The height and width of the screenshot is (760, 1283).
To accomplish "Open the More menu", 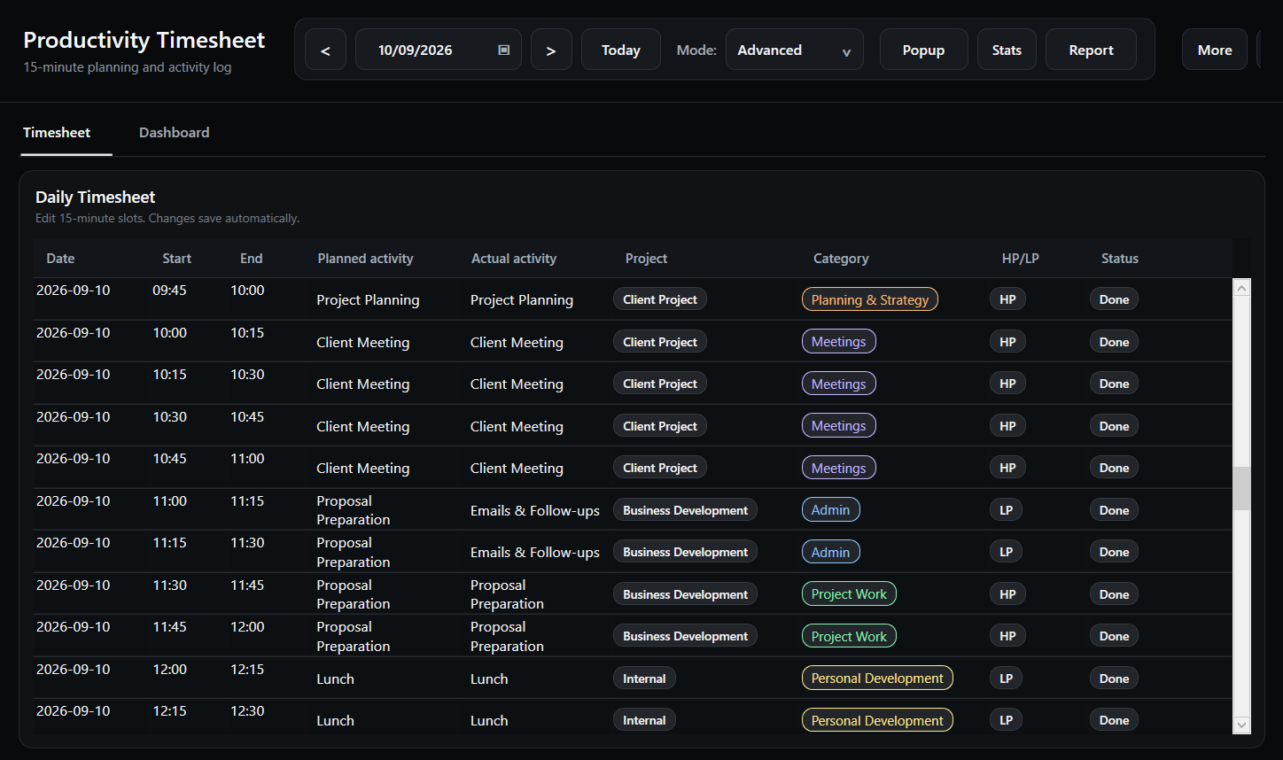I will coord(1215,50).
